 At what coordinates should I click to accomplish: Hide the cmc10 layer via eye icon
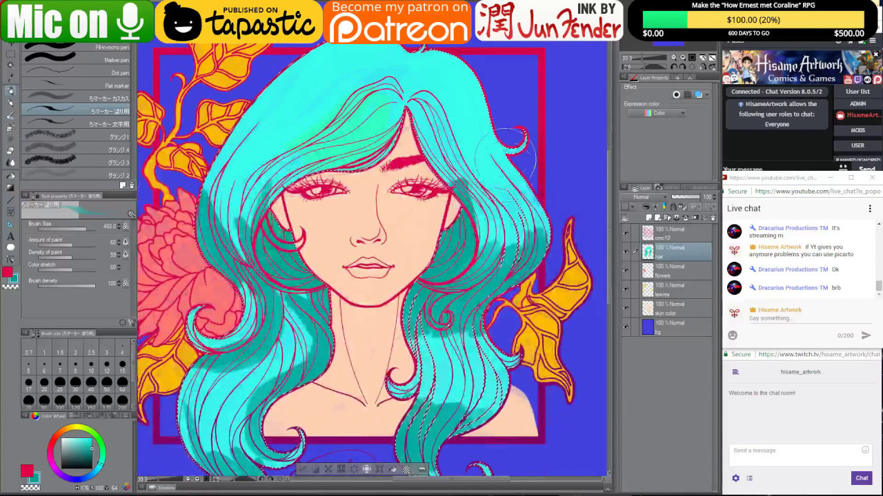point(626,233)
